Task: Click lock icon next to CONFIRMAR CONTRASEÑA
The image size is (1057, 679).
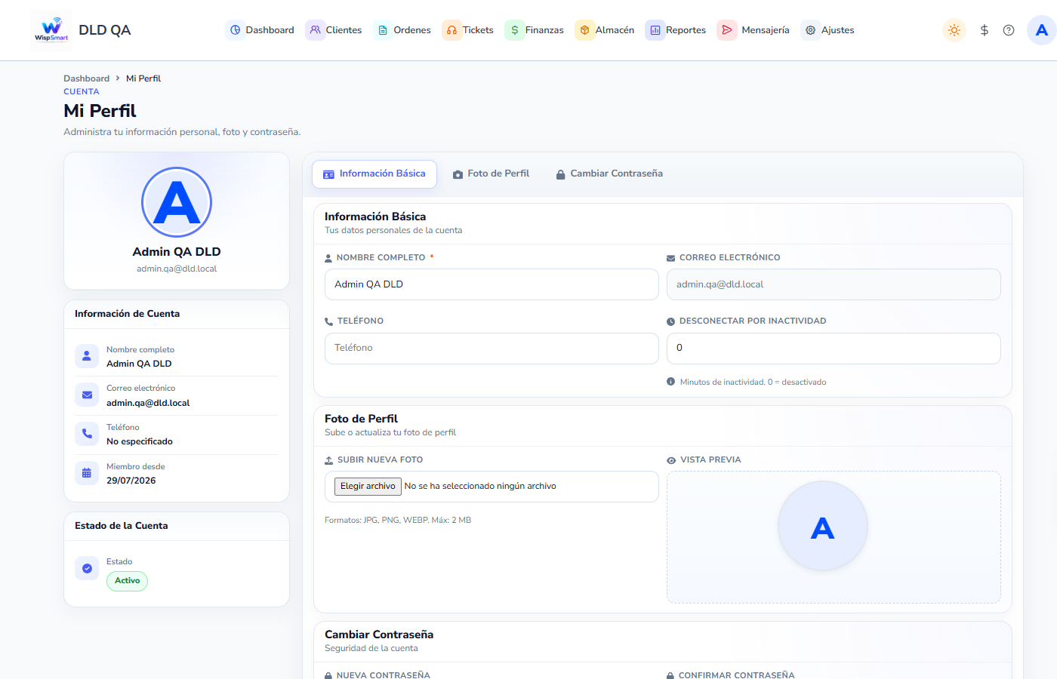Action: (670, 675)
